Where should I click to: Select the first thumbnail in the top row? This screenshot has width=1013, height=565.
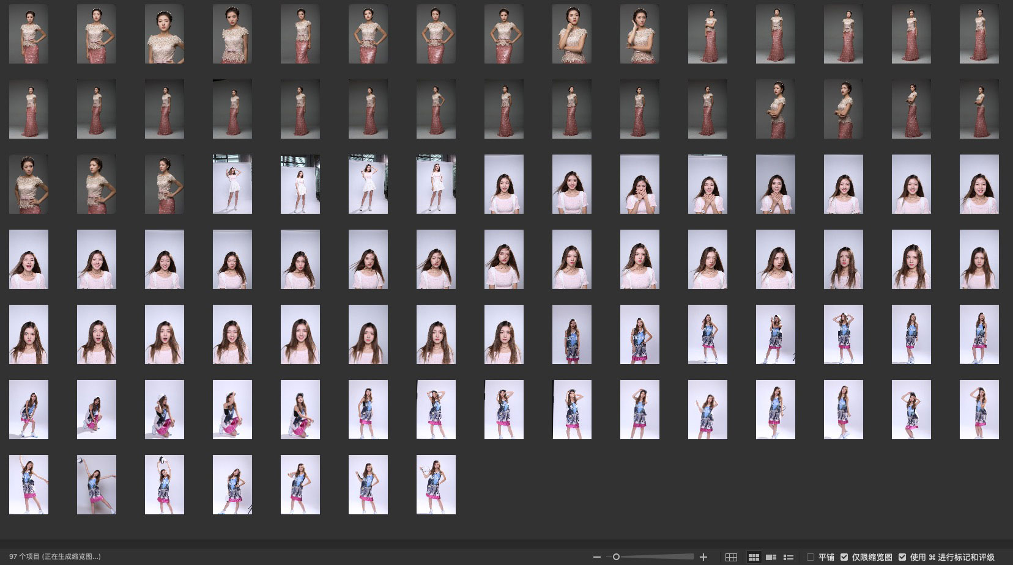coord(29,34)
